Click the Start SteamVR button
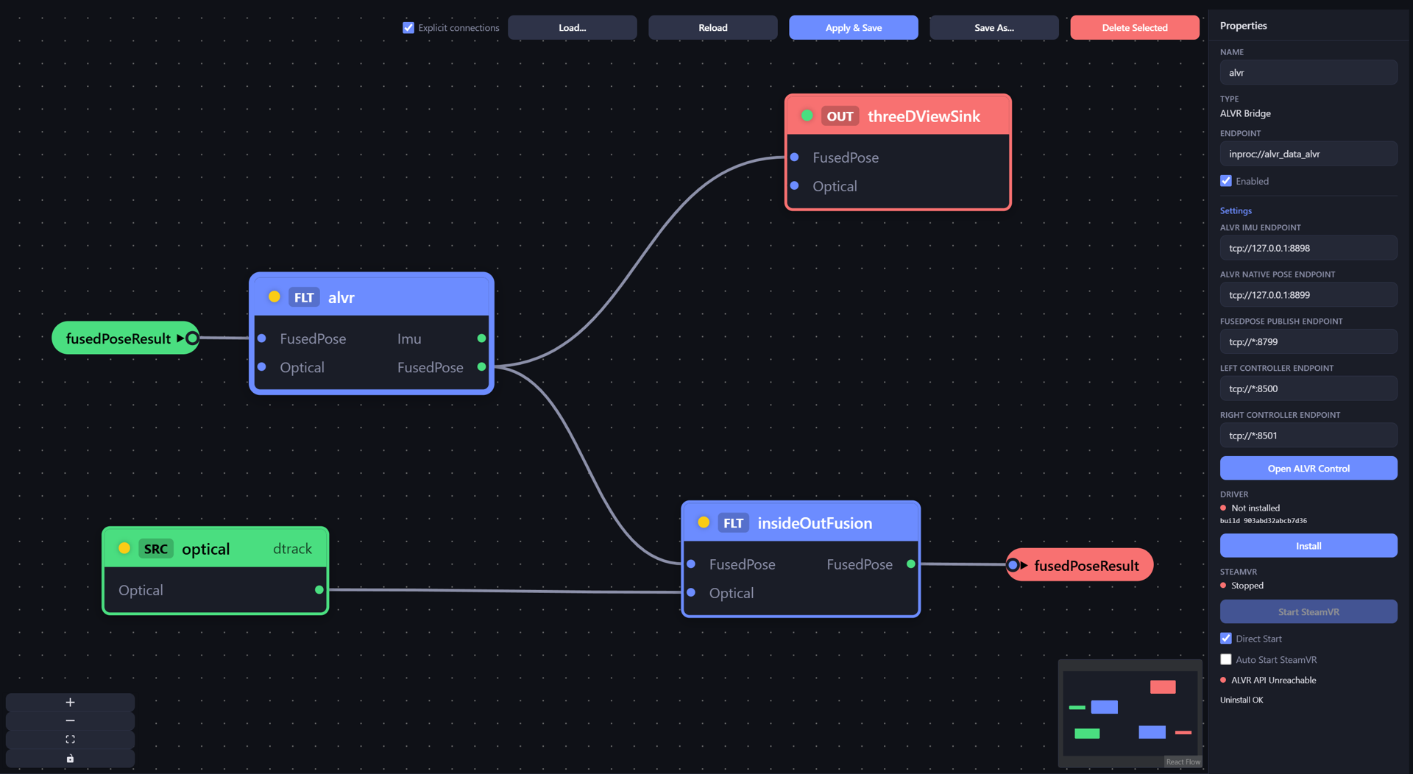Screen dimensions: 1413x774 coord(1308,612)
